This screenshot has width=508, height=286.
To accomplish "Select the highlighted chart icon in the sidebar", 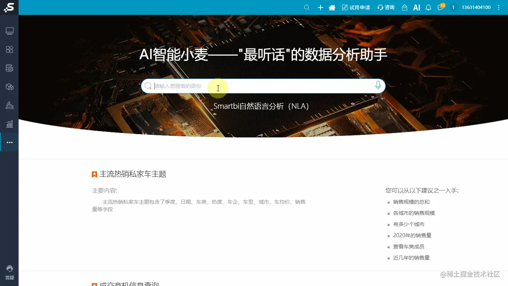I will [9, 124].
